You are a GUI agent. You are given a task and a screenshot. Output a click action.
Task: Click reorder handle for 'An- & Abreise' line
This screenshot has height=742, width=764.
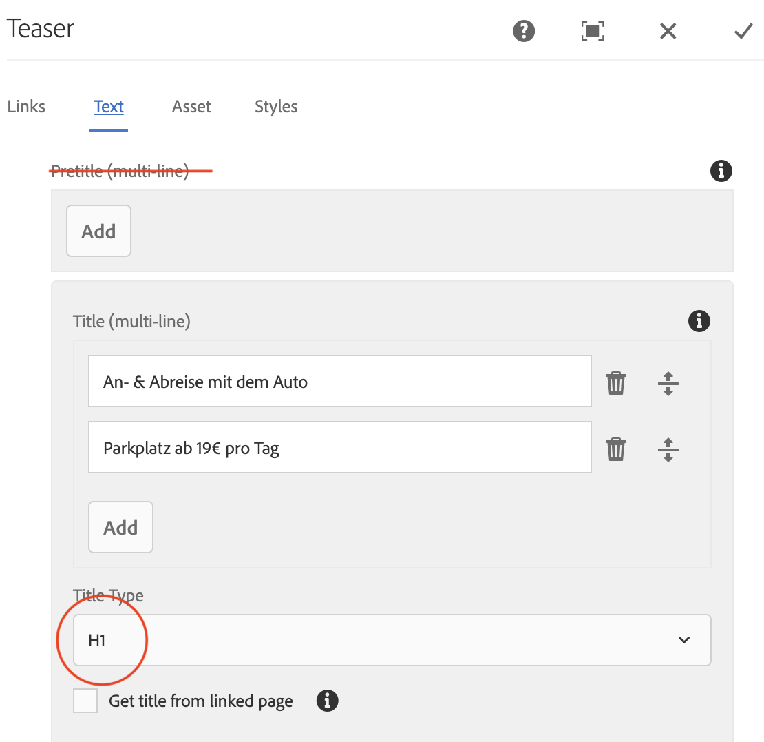pyautogui.click(x=668, y=382)
